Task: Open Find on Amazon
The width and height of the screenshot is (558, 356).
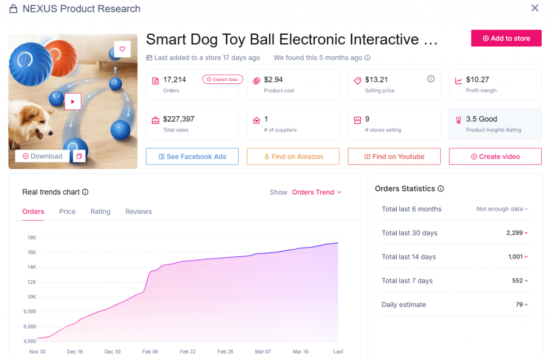Action: [x=293, y=156]
